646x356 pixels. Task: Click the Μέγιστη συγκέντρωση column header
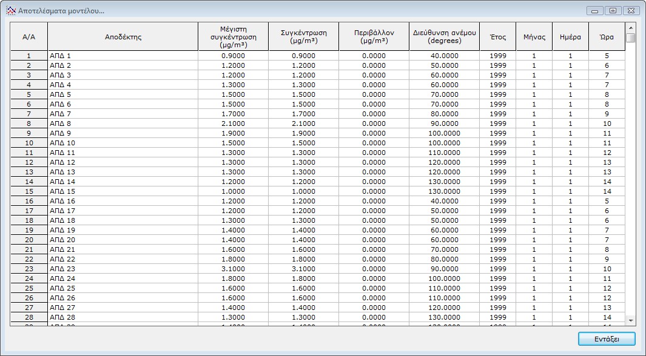pos(233,37)
